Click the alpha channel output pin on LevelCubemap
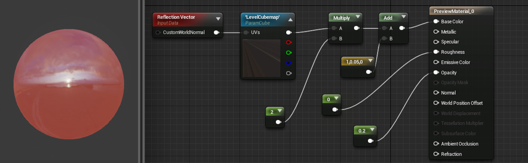 tap(289, 73)
